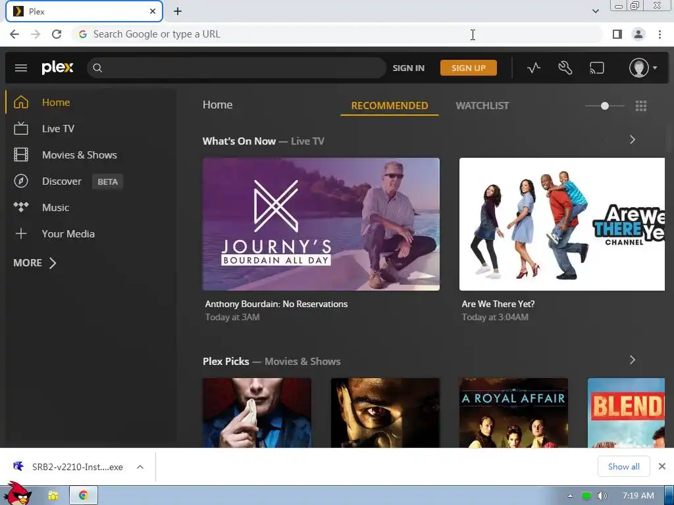Viewport: 674px width, 505px height.
Task: Click the Are We There Yet? title
Action: click(x=498, y=304)
